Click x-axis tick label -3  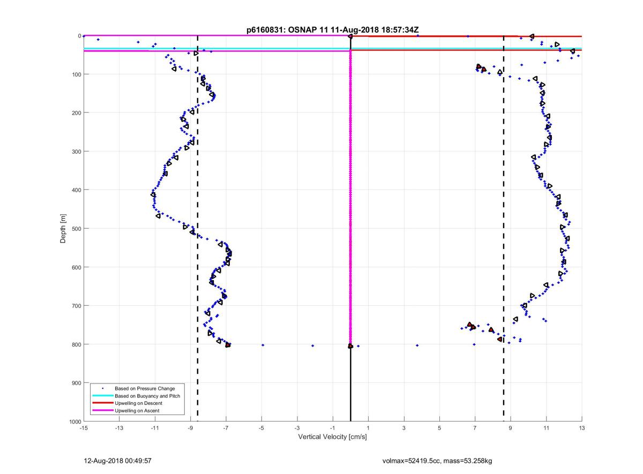tap(297, 428)
